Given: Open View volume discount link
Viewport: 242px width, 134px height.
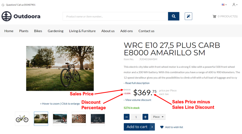Looking at the screenshot, I should click(138, 100).
